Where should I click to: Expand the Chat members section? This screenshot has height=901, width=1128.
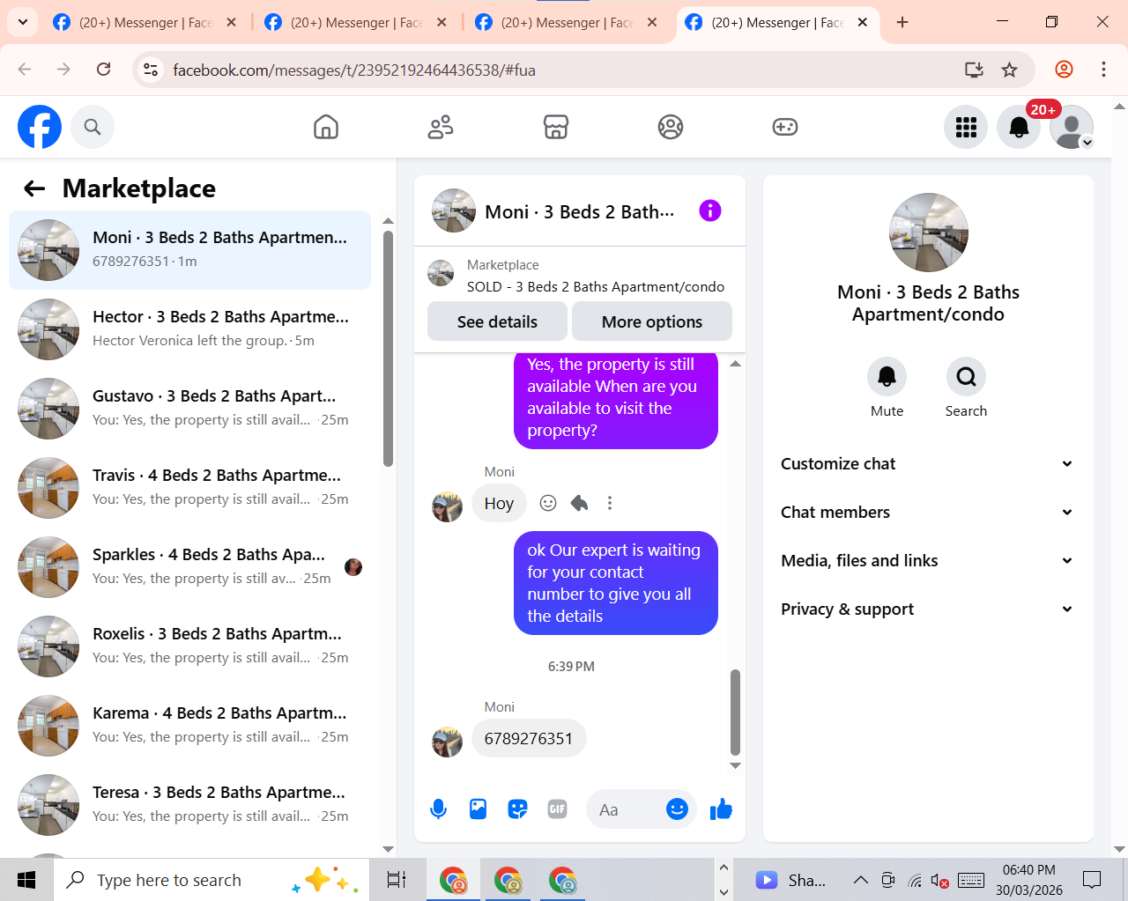(928, 513)
